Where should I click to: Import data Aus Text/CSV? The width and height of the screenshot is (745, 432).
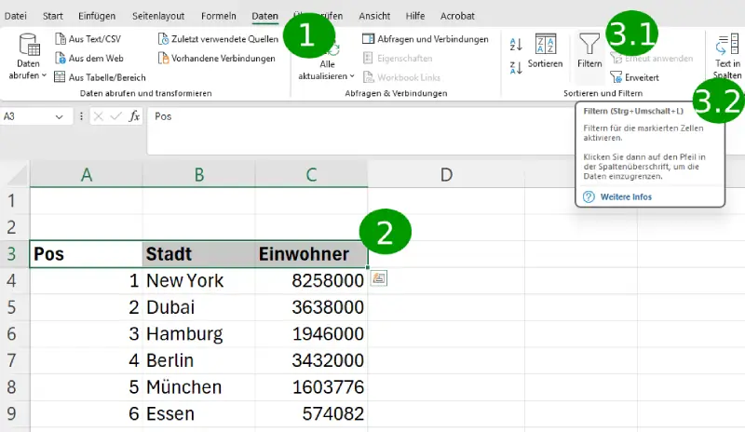pyautogui.click(x=88, y=39)
